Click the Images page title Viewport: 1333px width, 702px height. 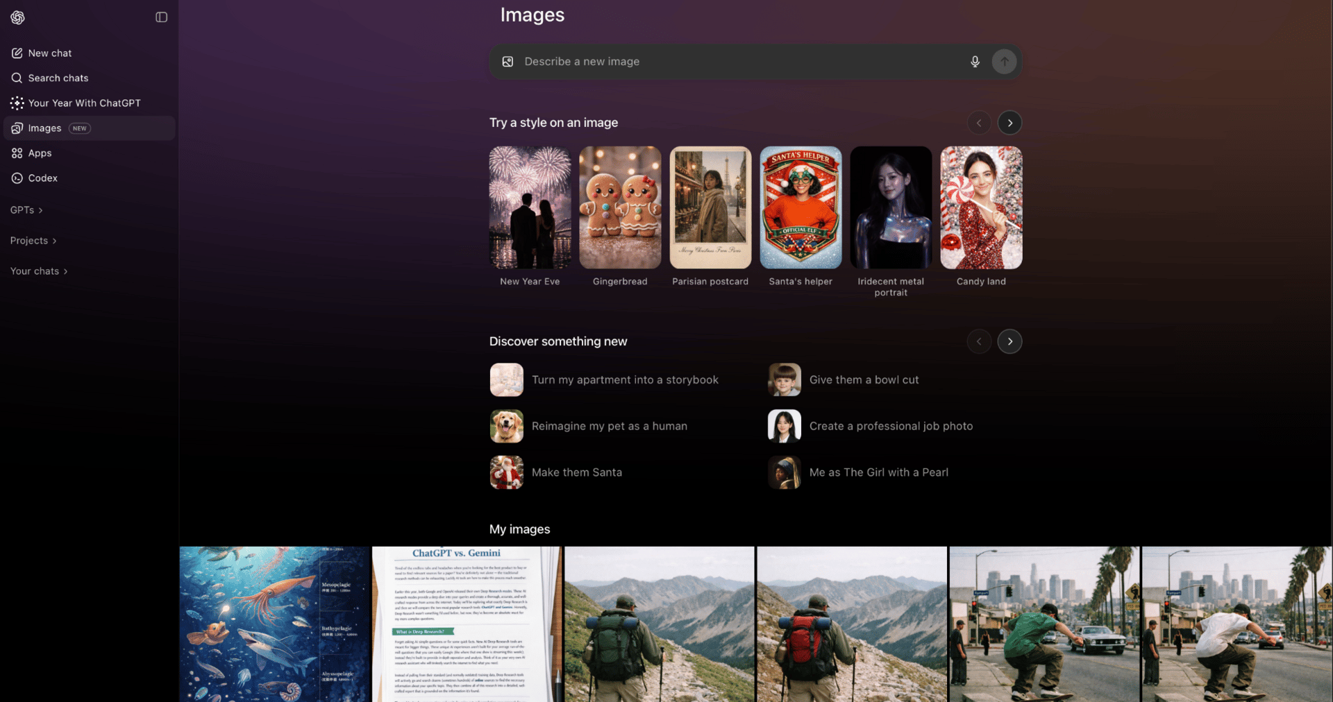click(x=533, y=15)
